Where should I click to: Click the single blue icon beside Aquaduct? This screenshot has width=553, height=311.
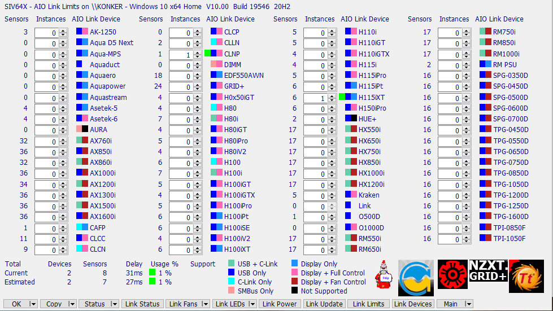pyautogui.click(x=79, y=64)
